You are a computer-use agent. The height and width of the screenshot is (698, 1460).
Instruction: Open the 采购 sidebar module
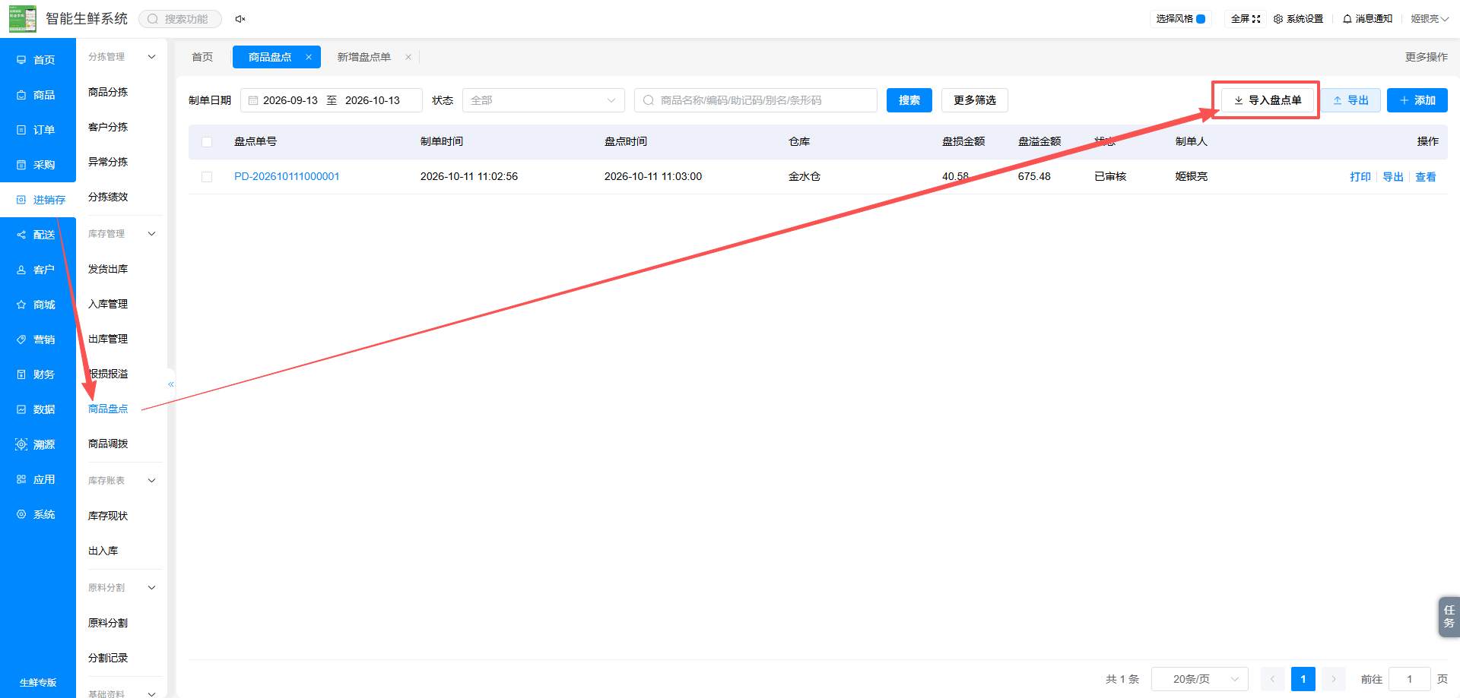37,165
